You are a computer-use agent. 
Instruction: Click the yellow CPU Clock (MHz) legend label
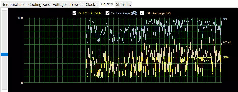[90, 13]
